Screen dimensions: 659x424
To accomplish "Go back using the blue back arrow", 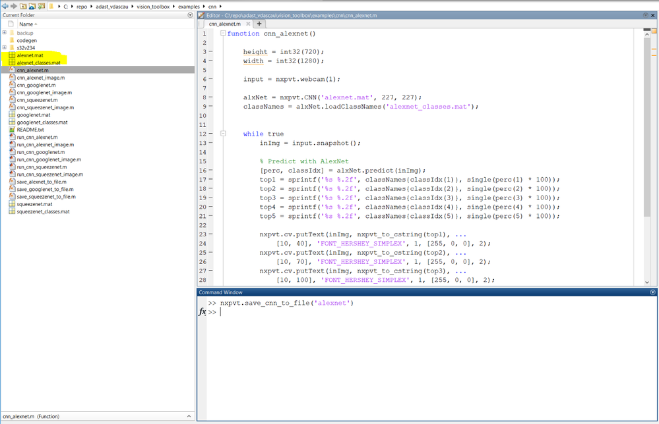I will 5,7.
